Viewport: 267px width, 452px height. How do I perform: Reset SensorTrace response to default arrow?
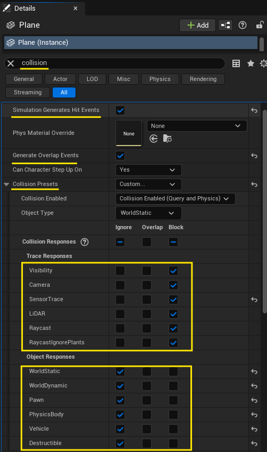point(254,300)
